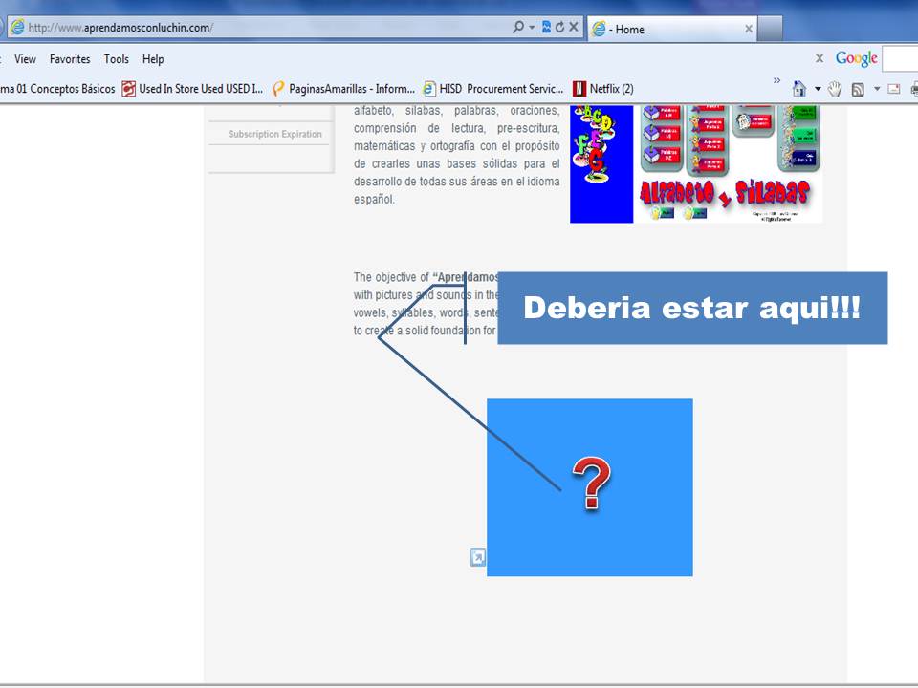Image resolution: width=918 pixels, height=688 pixels.
Task: Click the words 'comprensión de lectura, pre-escritura,'
Action: click(x=457, y=128)
